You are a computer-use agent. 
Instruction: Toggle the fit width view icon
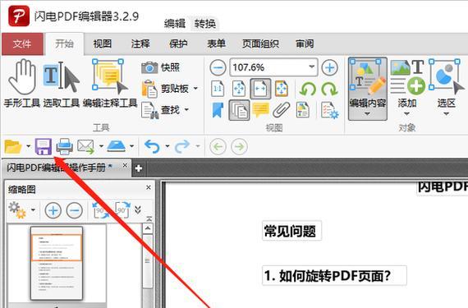(x=260, y=89)
